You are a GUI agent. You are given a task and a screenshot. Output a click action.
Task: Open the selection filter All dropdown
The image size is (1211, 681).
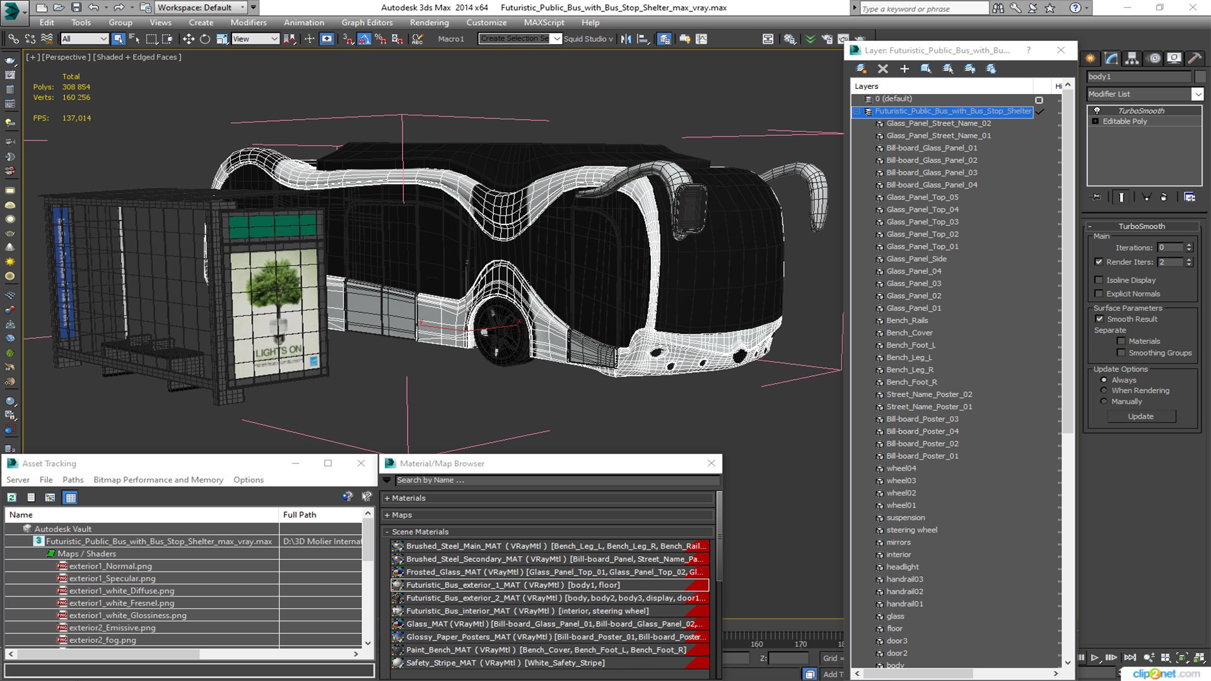pyautogui.click(x=85, y=39)
